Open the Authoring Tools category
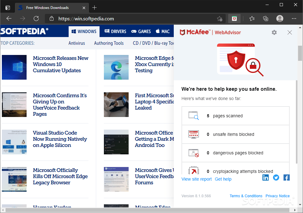The width and height of the screenshot is (303, 213). pyautogui.click(x=109, y=43)
